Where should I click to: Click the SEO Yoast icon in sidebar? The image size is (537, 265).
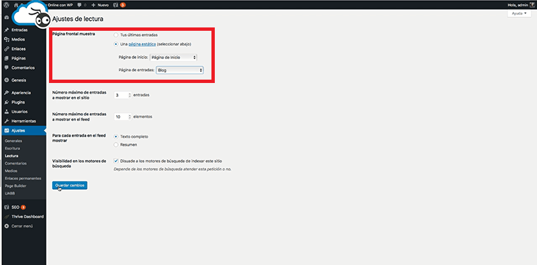(7, 207)
